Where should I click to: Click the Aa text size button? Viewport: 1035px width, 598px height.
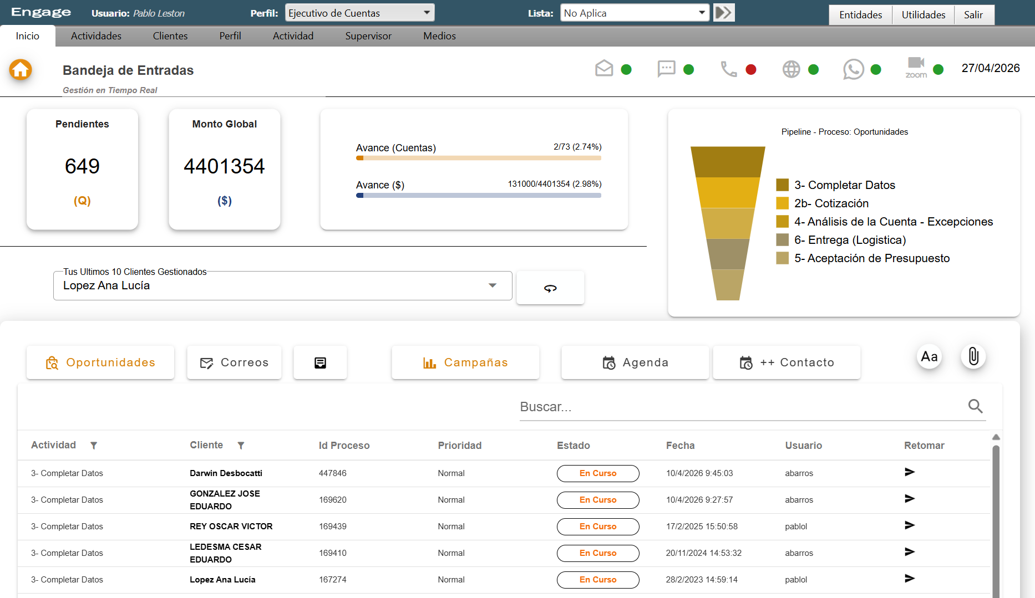(x=929, y=356)
